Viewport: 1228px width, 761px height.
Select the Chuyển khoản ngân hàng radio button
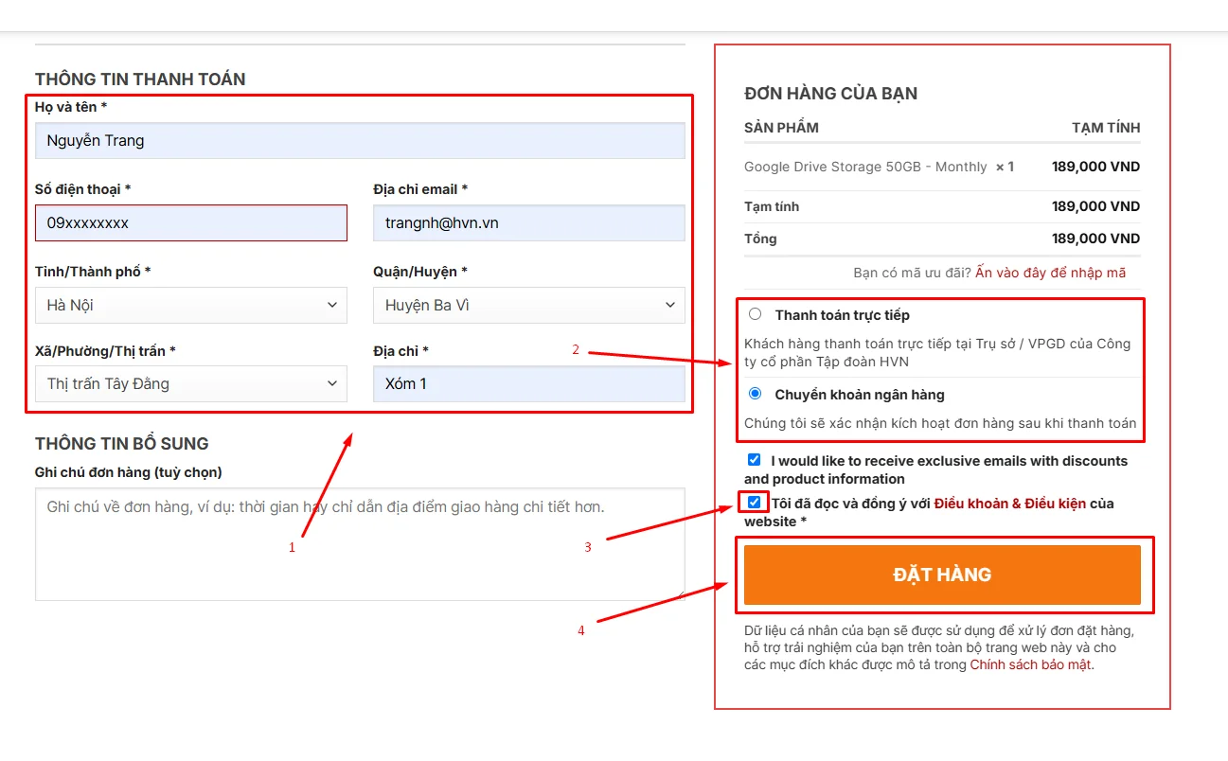[755, 394]
